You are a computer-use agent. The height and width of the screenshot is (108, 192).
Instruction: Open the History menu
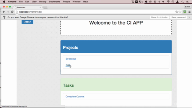tap(43, 1)
